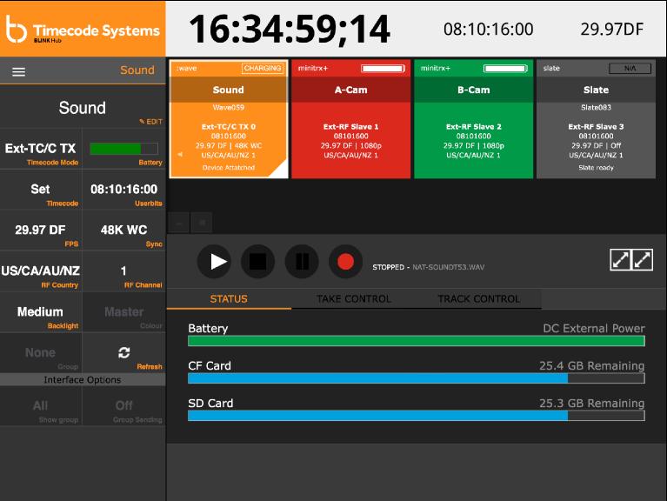Click the 25.4 GB Remaining text
667x501 pixels.
pos(591,366)
